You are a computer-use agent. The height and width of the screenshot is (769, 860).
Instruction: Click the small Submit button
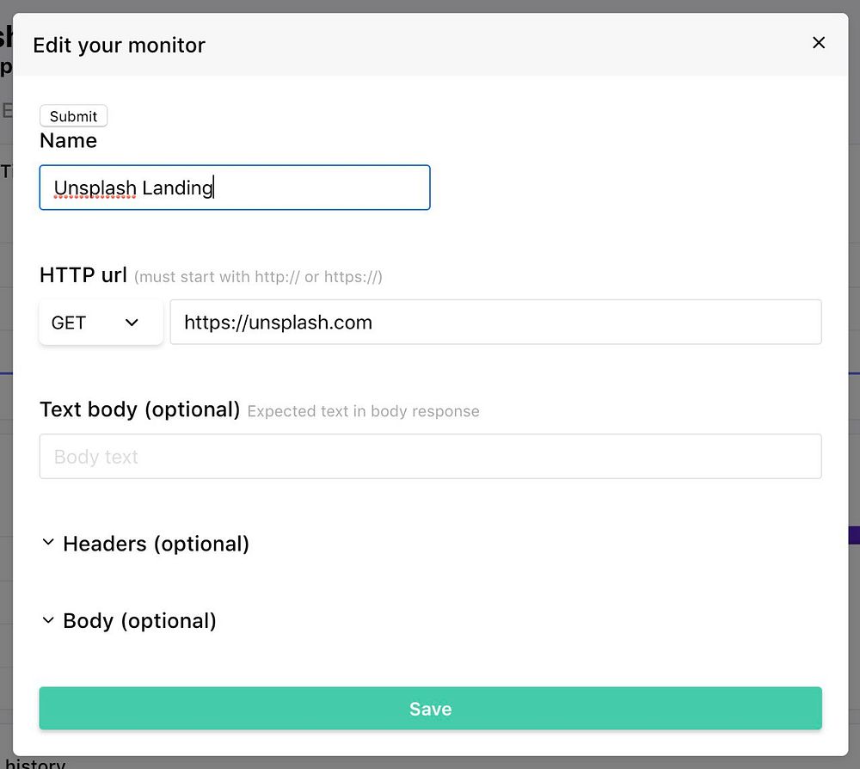click(74, 116)
